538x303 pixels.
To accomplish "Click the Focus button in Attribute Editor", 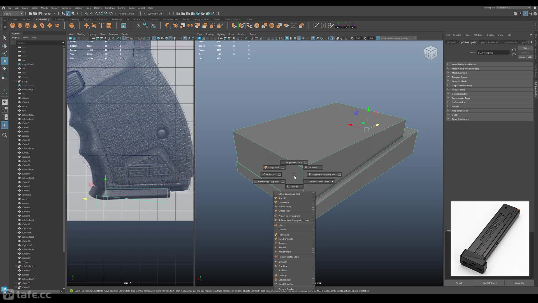I will pos(525,48).
